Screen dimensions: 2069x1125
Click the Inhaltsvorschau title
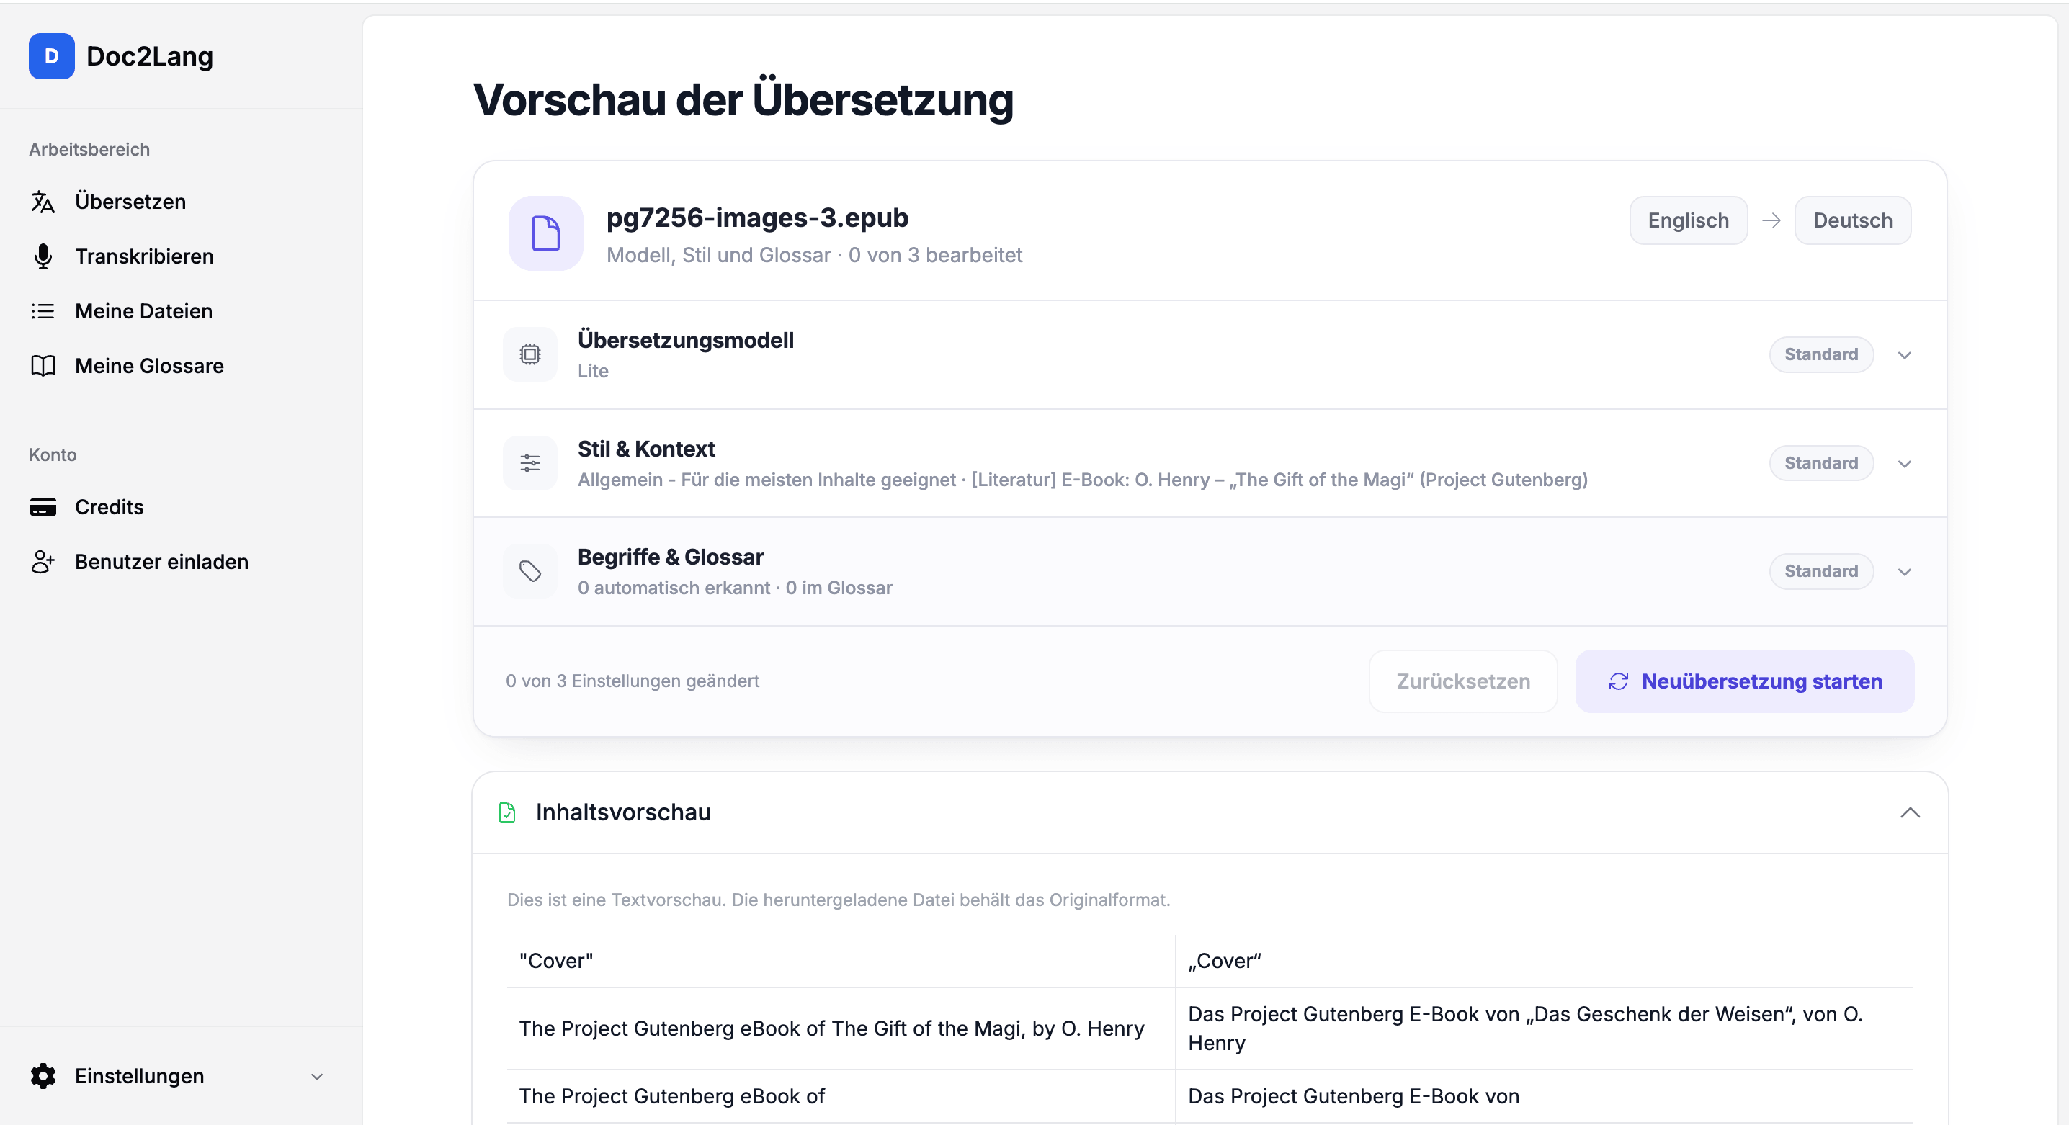[622, 812]
